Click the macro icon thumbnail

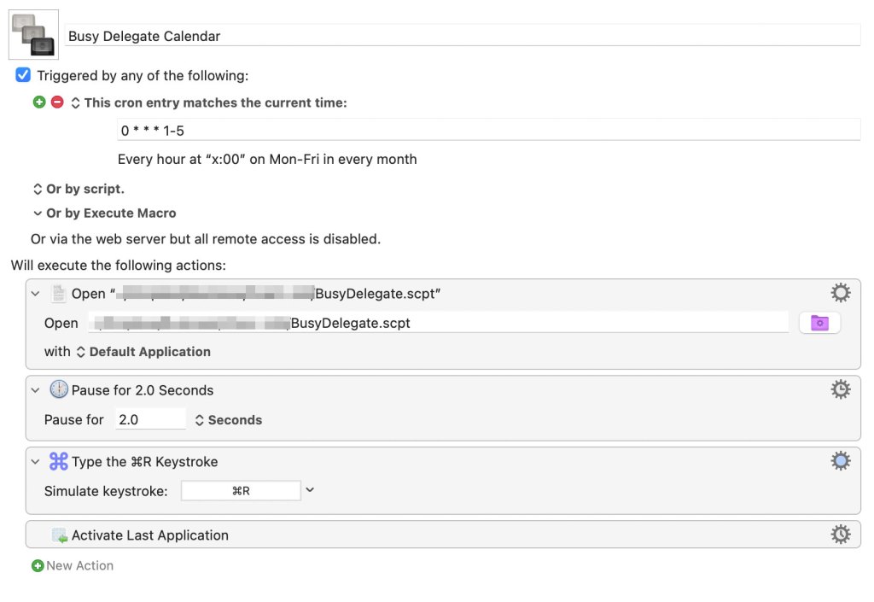click(33, 34)
